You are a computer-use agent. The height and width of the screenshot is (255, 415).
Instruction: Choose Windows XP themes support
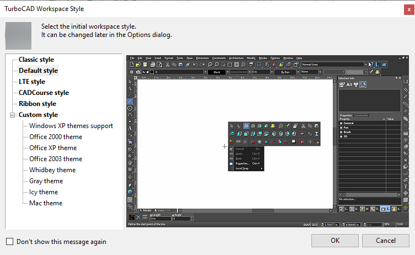coord(71,126)
